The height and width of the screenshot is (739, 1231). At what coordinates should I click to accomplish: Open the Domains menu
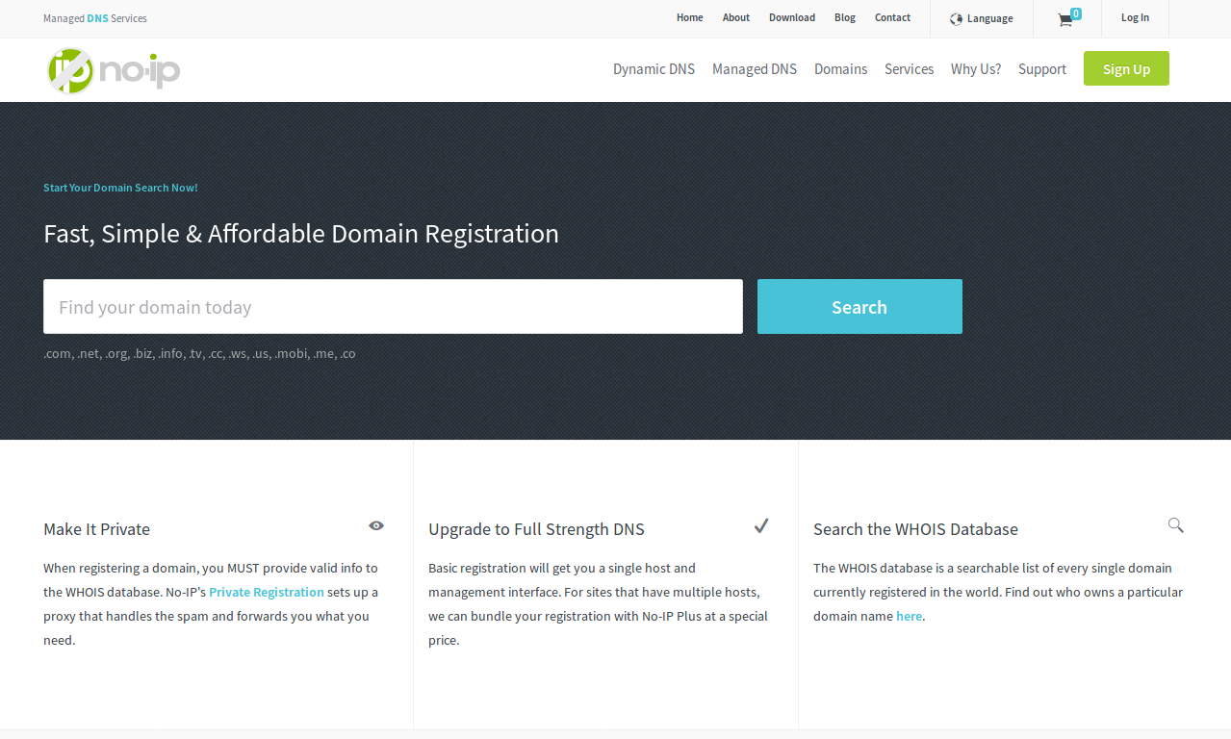click(839, 68)
